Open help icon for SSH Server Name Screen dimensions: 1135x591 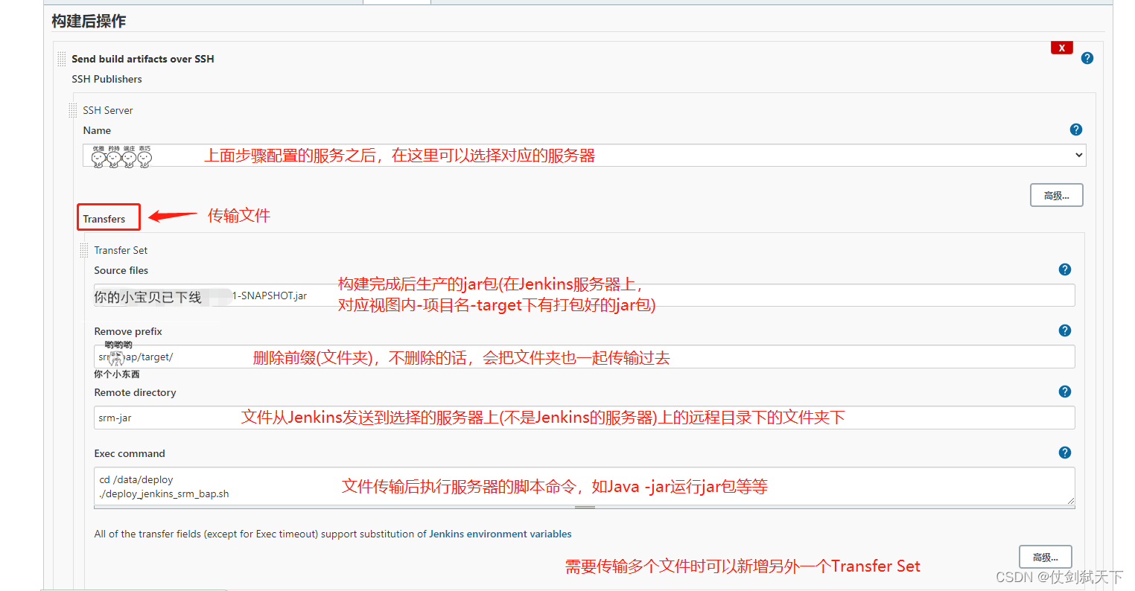1076,130
